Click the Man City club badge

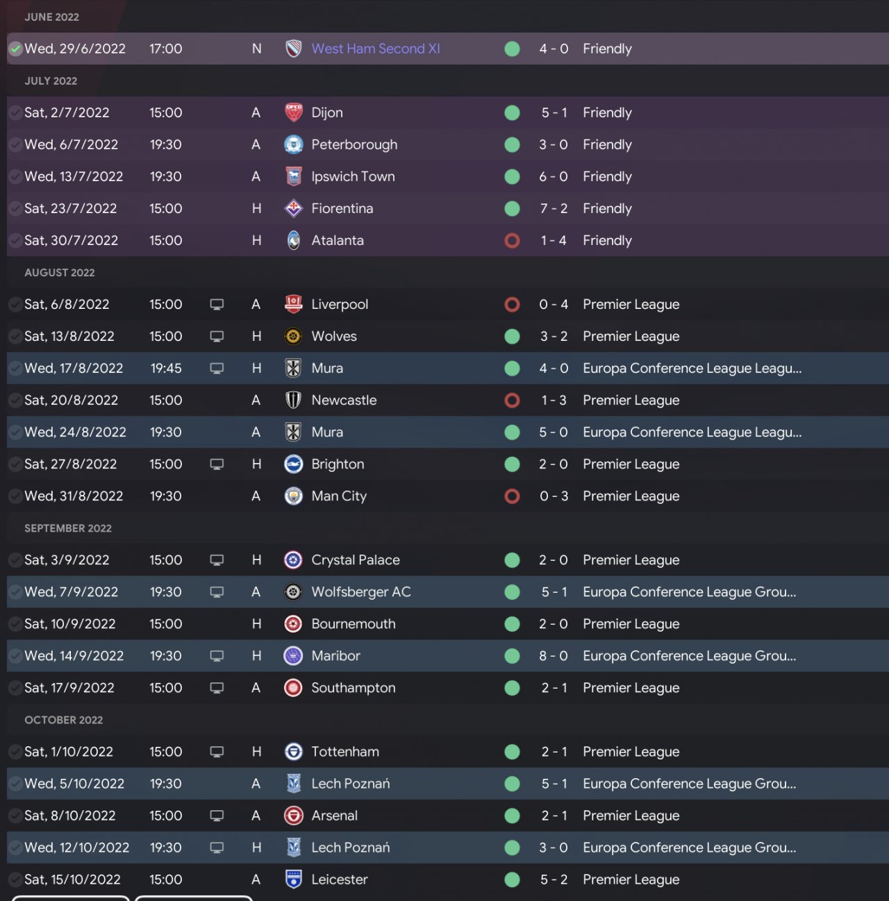point(294,496)
